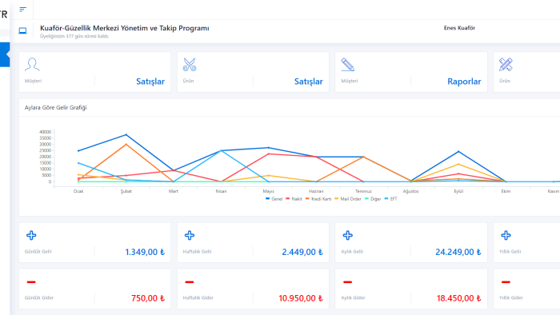The image size is (560, 315).
Task: Open Satışlar link in the Ürün card
Action: (309, 82)
